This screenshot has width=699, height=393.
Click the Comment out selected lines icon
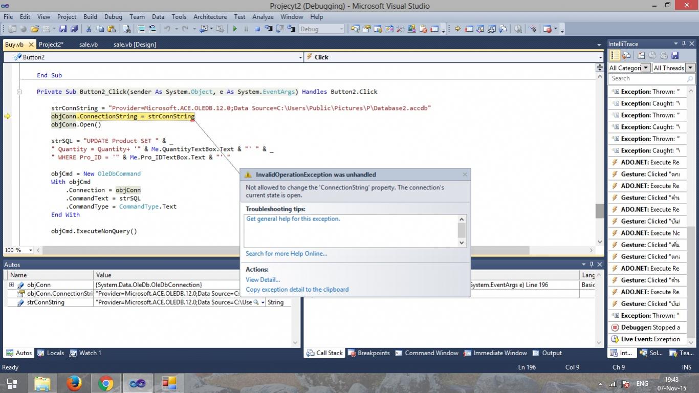click(141, 29)
